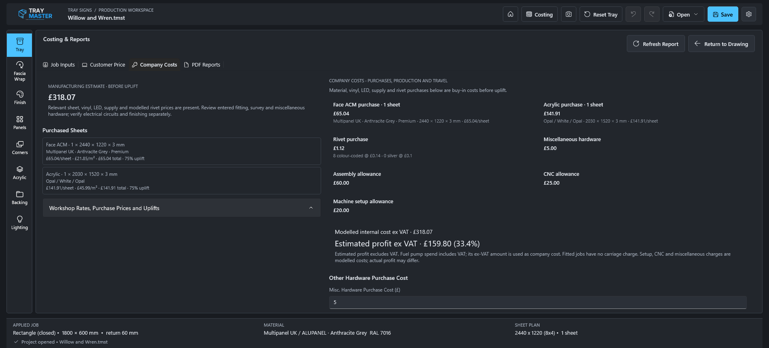
Task: Open the Fascia Wrap section
Action: pyautogui.click(x=19, y=71)
